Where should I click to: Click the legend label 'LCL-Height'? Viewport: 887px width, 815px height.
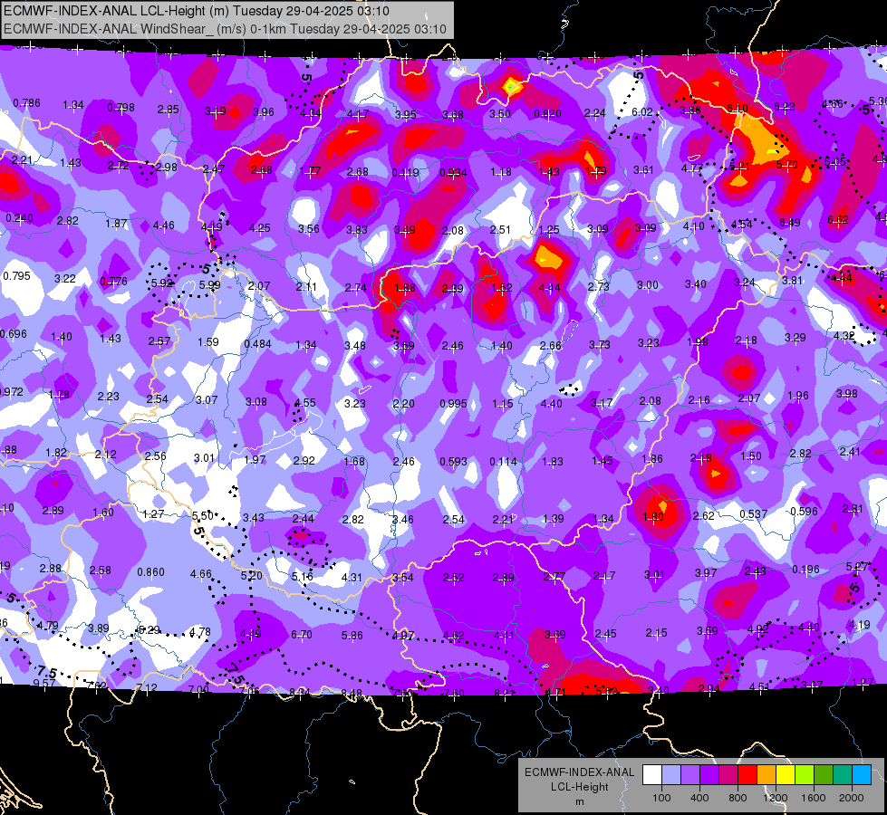[579, 787]
